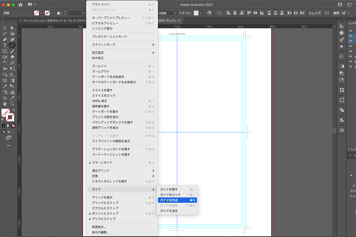Select the Zoom magnifier tool
Image resolution: width=356 pixels, height=237 pixels.
pos(12,104)
